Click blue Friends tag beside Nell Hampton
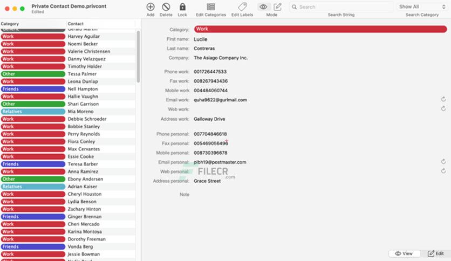The image size is (451, 261). click(33, 89)
